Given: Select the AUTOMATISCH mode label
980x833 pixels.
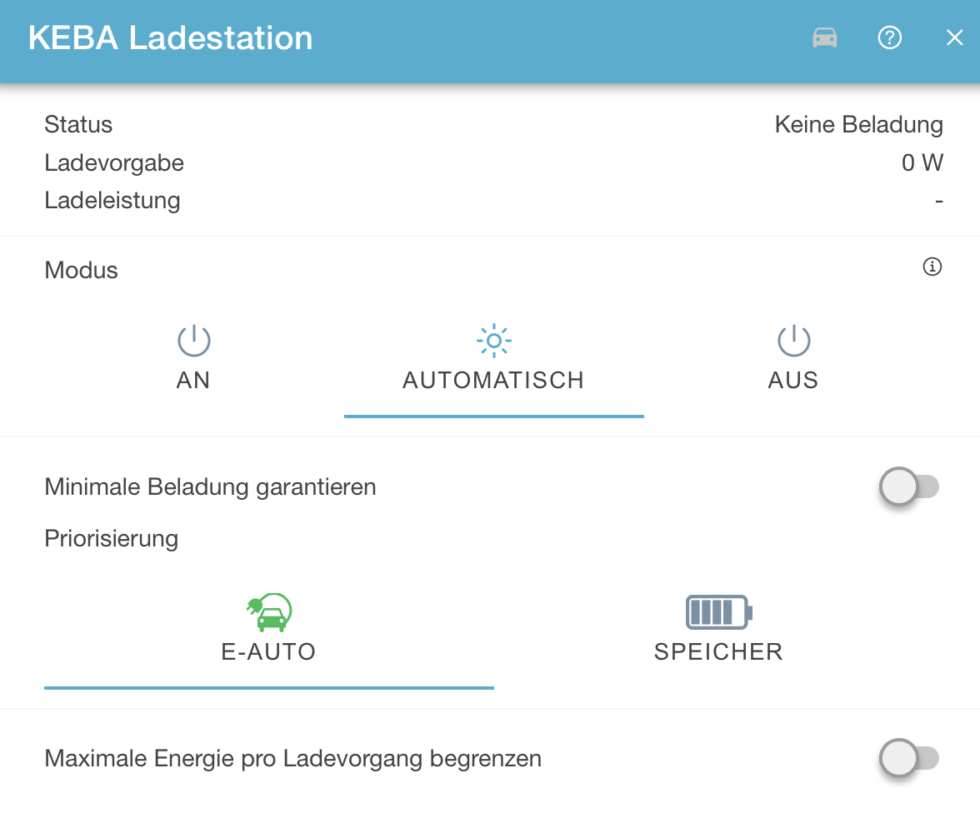Looking at the screenshot, I should pos(493,381).
